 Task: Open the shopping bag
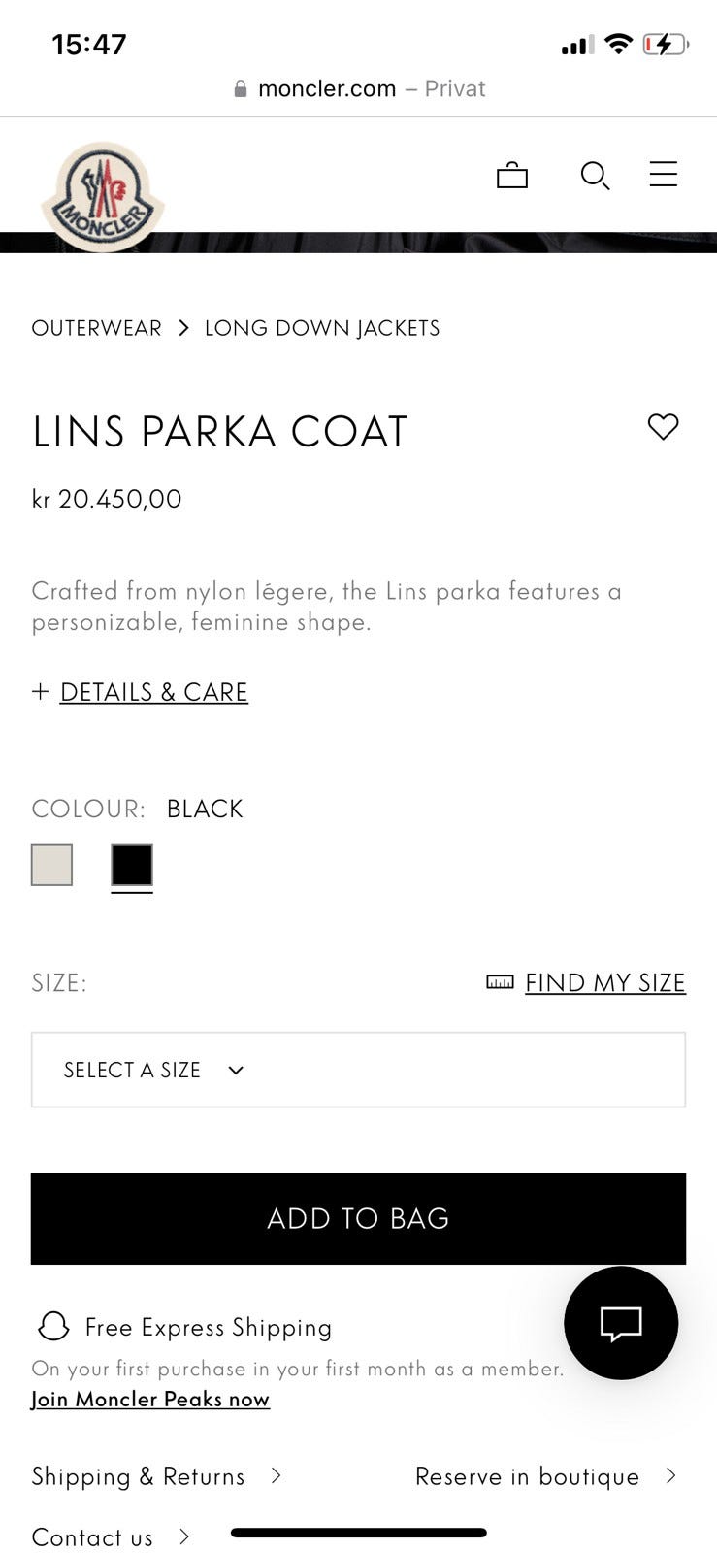click(511, 175)
